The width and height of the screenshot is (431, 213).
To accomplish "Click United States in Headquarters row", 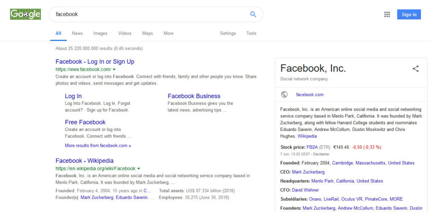I will [370, 181].
